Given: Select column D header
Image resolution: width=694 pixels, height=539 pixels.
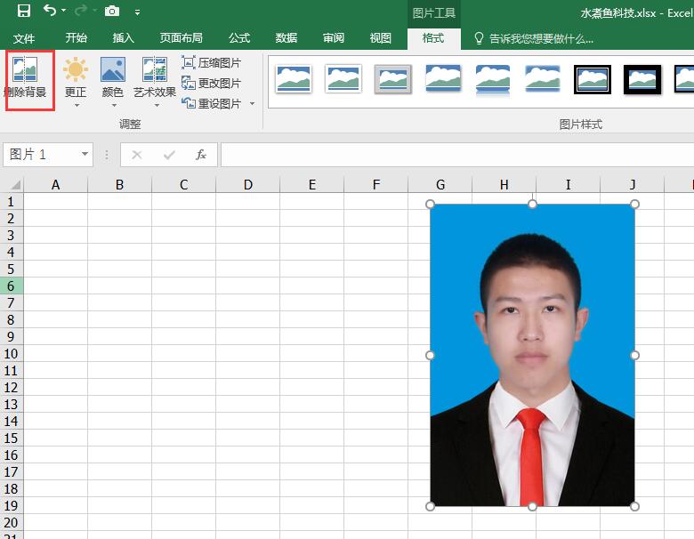Looking at the screenshot, I should pos(247,185).
